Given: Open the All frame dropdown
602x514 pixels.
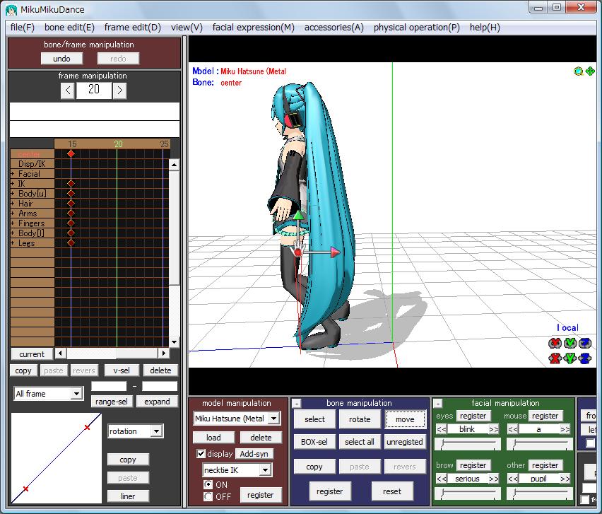Looking at the screenshot, I should pos(76,394).
